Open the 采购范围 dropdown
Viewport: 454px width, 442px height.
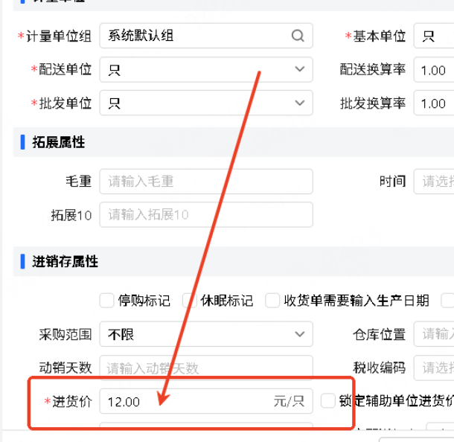coord(299,335)
